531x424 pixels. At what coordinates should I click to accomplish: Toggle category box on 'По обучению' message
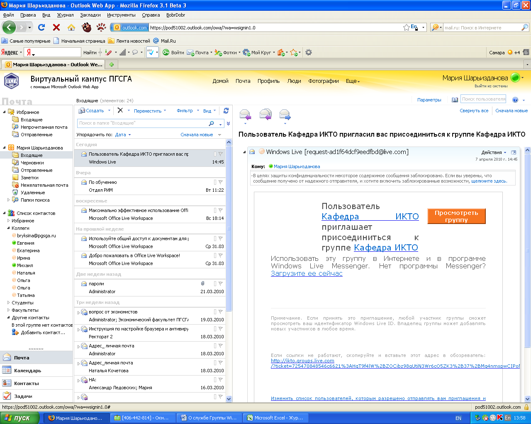pos(215,182)
